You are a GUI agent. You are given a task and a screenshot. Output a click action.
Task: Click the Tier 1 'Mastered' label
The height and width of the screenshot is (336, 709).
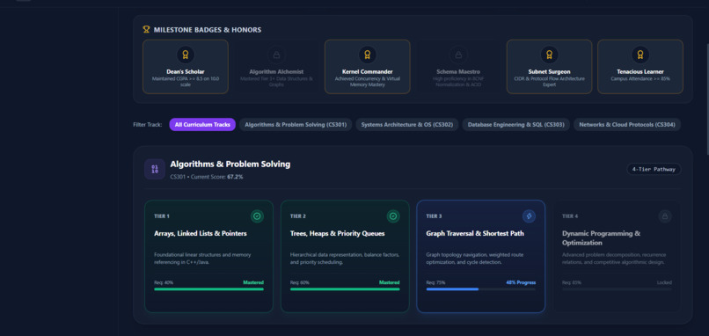[x=253, y=282]
